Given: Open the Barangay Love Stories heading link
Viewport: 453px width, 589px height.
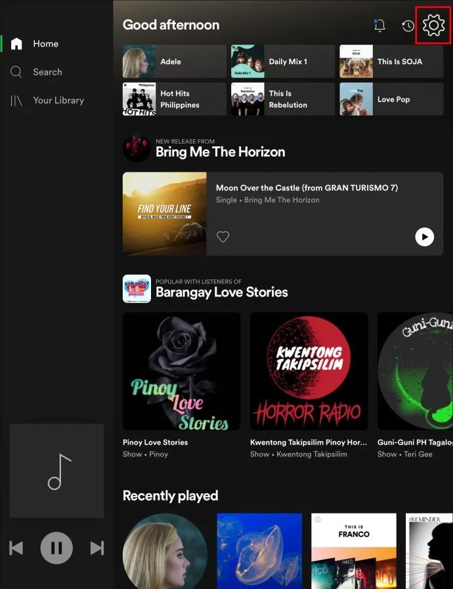Looking at the screenshot, I should click(222, 293).
